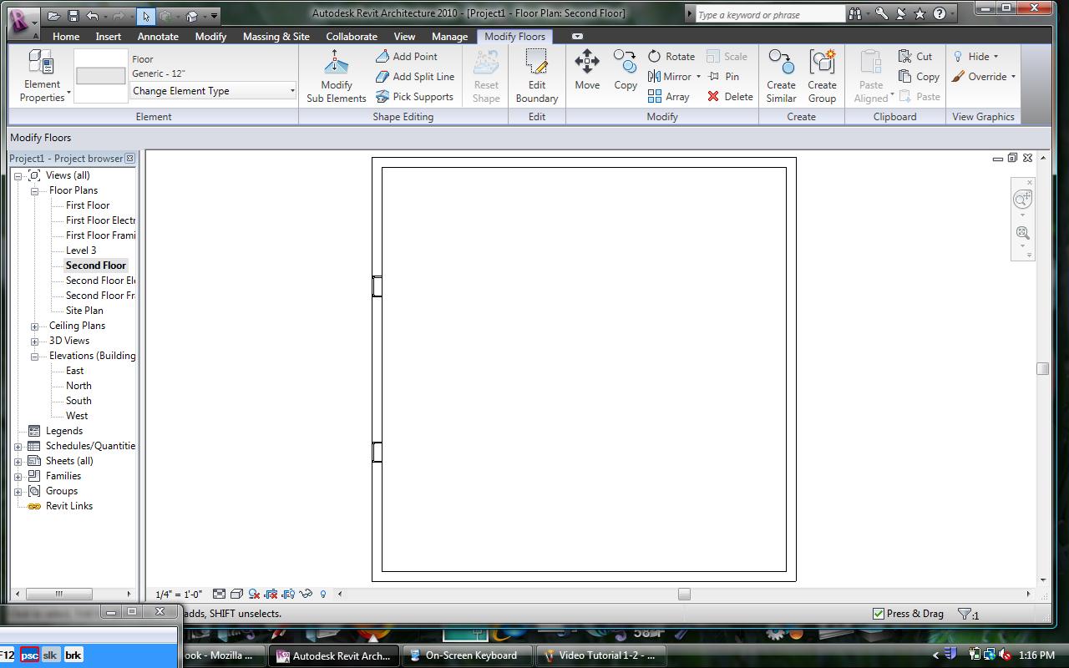1069x668 pixels.
Task: Toggle show crop region visibility icon
Action: coord(288,594)
